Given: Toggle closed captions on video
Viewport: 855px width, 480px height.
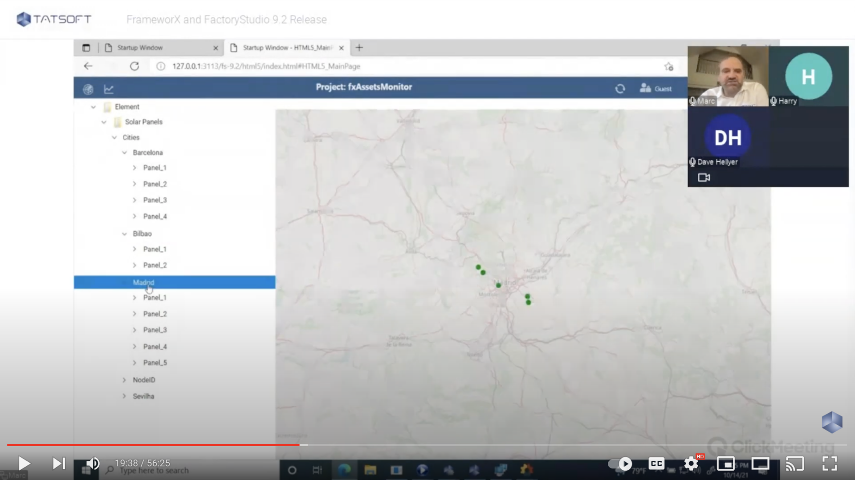Looking at the screenshot, I should click(x=656, y=464).
